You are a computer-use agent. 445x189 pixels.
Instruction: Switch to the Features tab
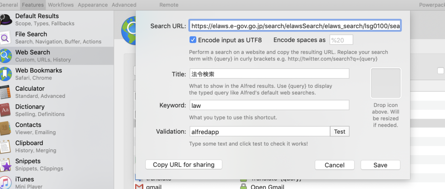pos(33,5)
